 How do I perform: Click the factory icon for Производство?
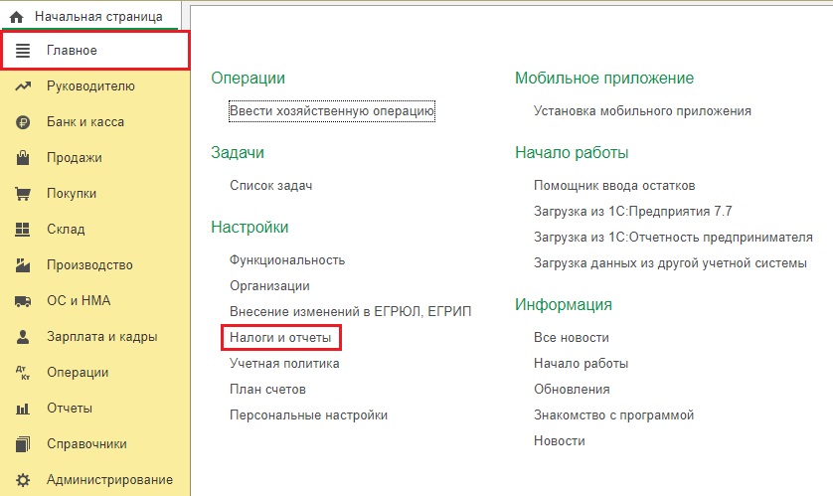(23, 265)
